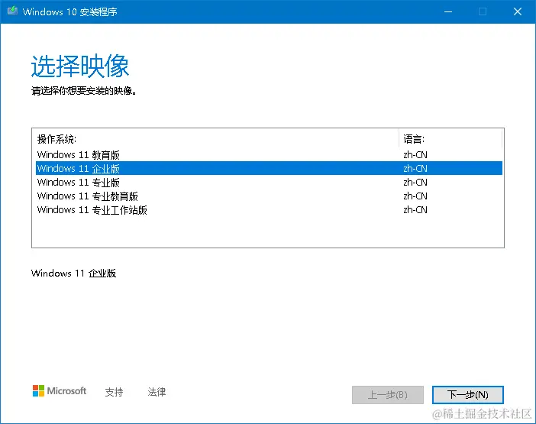Minimize the setup window
This screenshot has width=536, height=424.
[448, 11]
